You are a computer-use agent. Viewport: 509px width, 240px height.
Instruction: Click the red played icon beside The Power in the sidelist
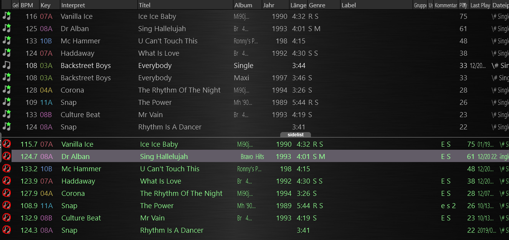coord(7,205)
